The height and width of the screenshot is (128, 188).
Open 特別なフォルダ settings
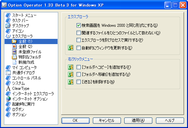(x=30, y=57)
